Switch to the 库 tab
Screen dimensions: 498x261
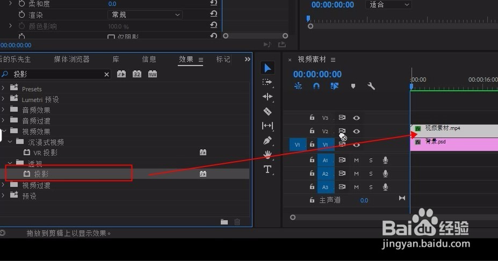tap(116, 60)
